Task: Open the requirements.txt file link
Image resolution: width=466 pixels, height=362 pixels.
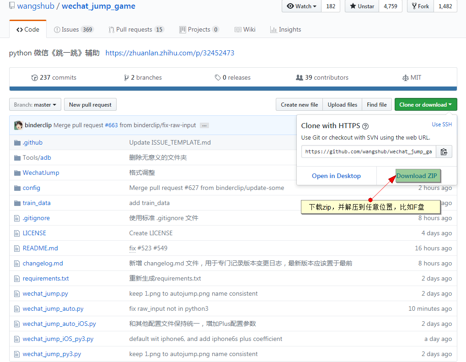Action: pos(45,279)
